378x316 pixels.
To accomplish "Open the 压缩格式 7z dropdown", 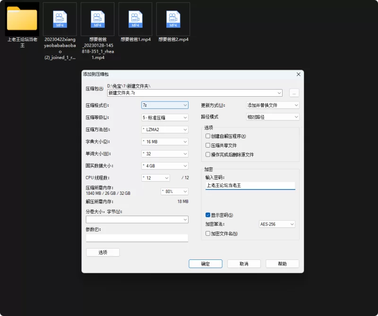I will point(165,105).
